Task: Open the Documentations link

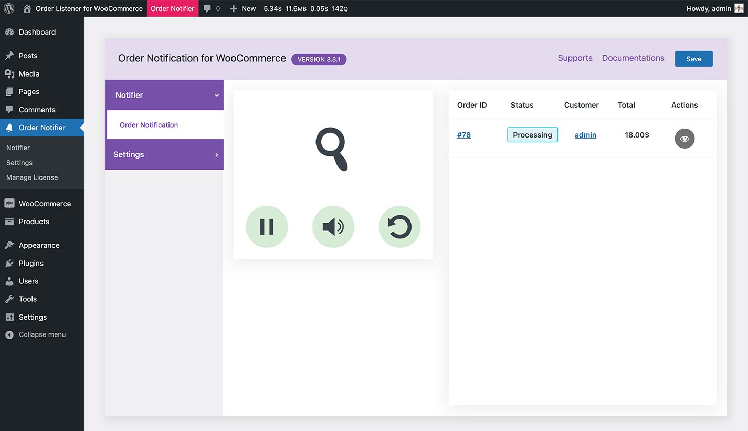Action: [633, 58]
